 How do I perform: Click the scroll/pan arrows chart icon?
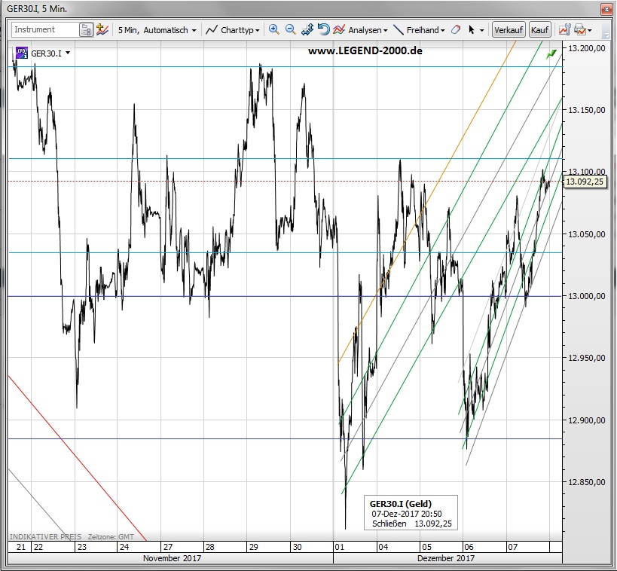coord(307,29)
